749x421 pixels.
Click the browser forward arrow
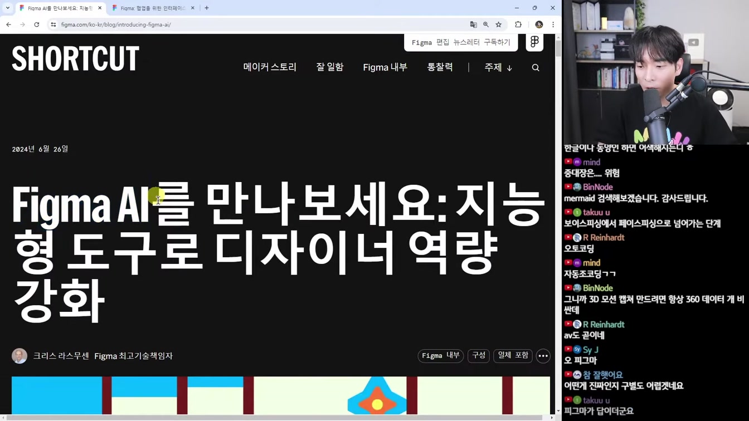(22, 25)
